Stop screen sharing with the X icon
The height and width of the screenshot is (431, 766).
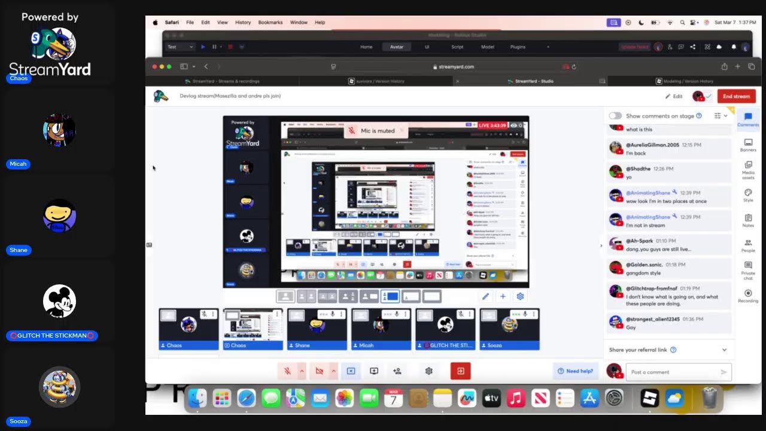[x=351, y=371]
